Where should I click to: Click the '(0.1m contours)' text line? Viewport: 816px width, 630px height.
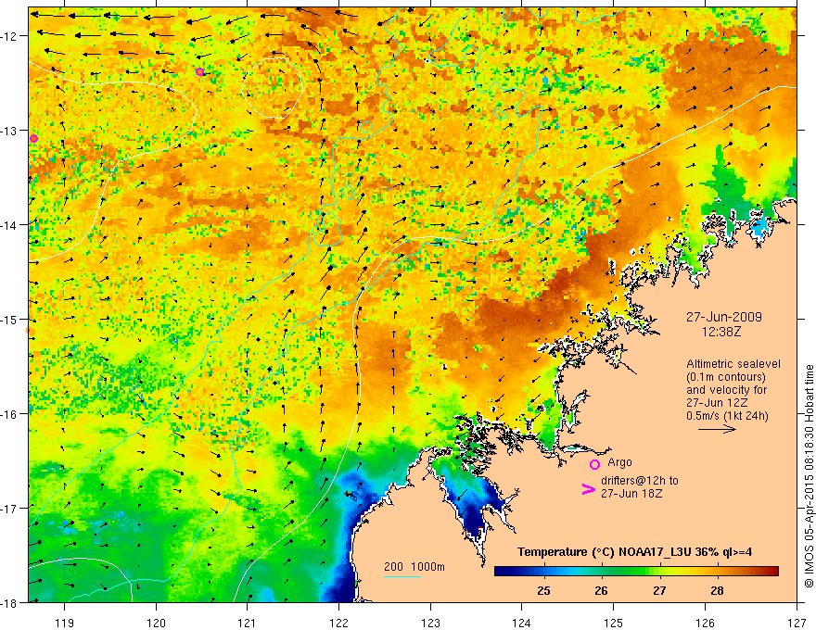(x=726, y=377)
